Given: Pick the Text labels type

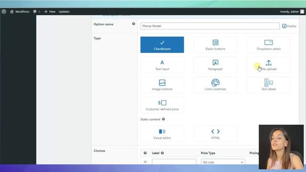Looking at the screenshot, I should tap(269, 85).
